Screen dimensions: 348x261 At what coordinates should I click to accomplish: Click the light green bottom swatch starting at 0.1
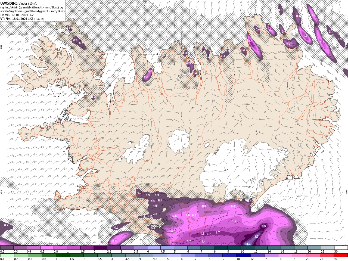point(7,255)
